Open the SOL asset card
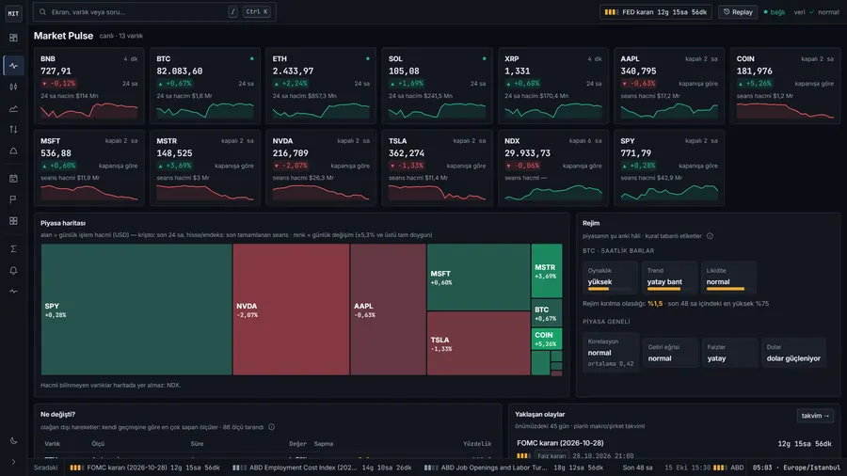Image resolution: width=847 pixels, height=476 pixels. [437, 87]
